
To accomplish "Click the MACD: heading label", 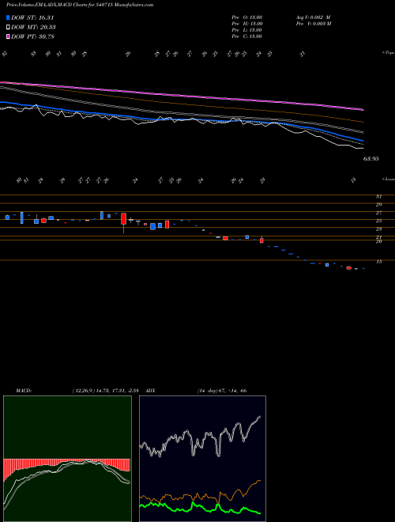I will (24, 391).
